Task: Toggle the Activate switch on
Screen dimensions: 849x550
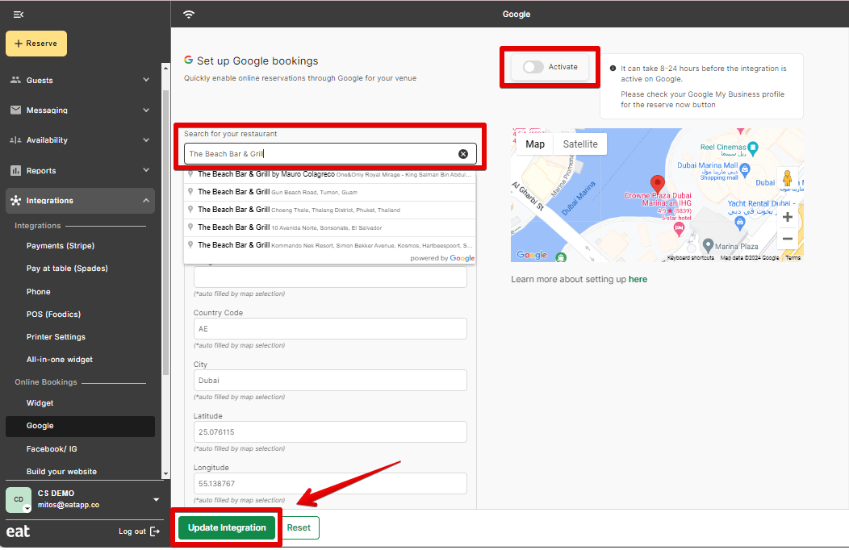Action: 533,67
